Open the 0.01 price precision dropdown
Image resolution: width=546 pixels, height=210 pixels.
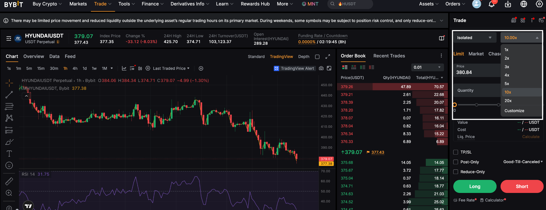[427, 67]
